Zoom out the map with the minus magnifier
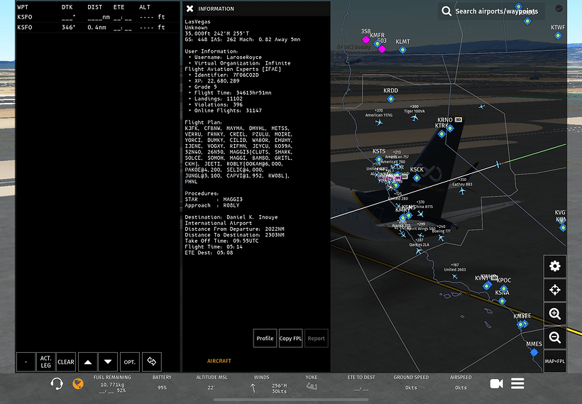This screenshot has height=404, width=582. [555, 337]
